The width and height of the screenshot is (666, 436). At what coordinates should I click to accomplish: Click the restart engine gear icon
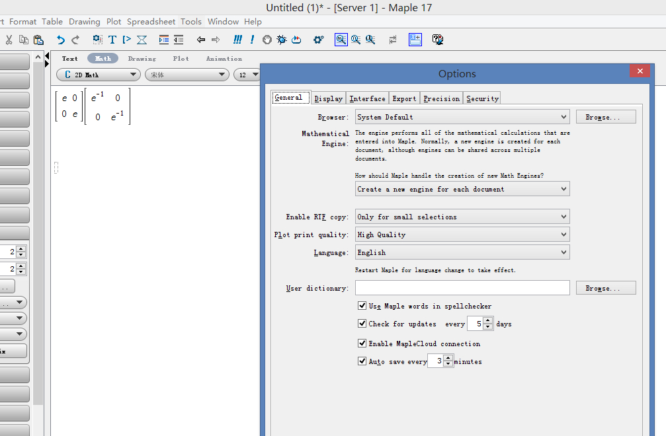pyautogui.click(x=318, y=40)
